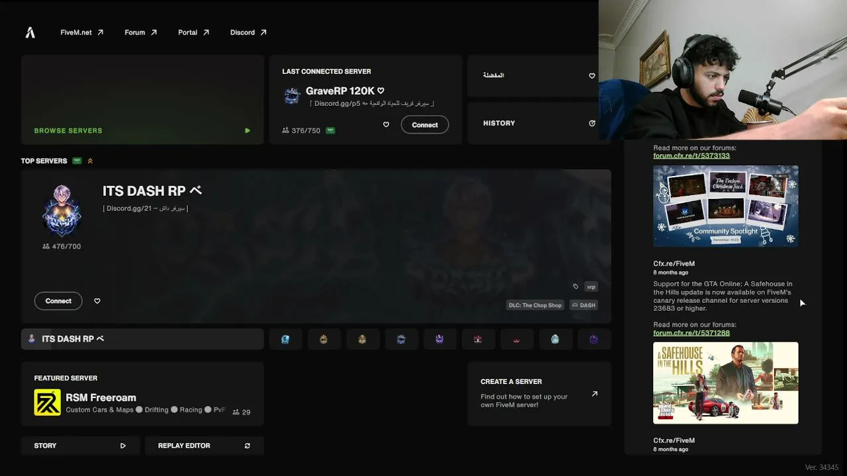Click the large ITS DASH RP avatar
The width and height of the screenshot is (847, 476).
[x=62, y=211]
